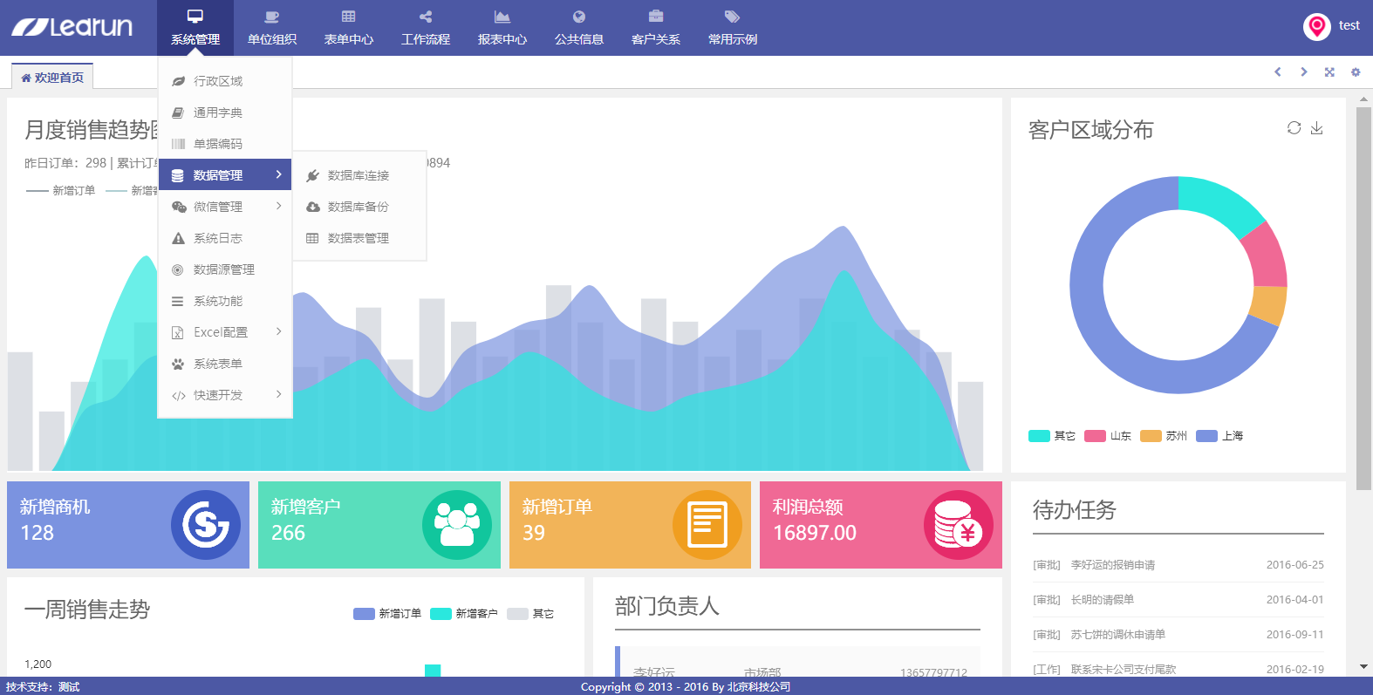This screenshot has width=1373, height=695.
Task: Open 数据表管理 submenu item
Action: (359, 238)
